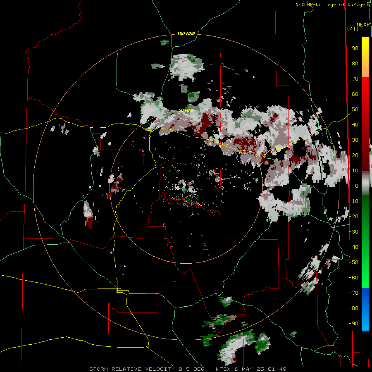Click the 90 value on the velocity scale
Screen dimensions: 372x372
point(355,48)
